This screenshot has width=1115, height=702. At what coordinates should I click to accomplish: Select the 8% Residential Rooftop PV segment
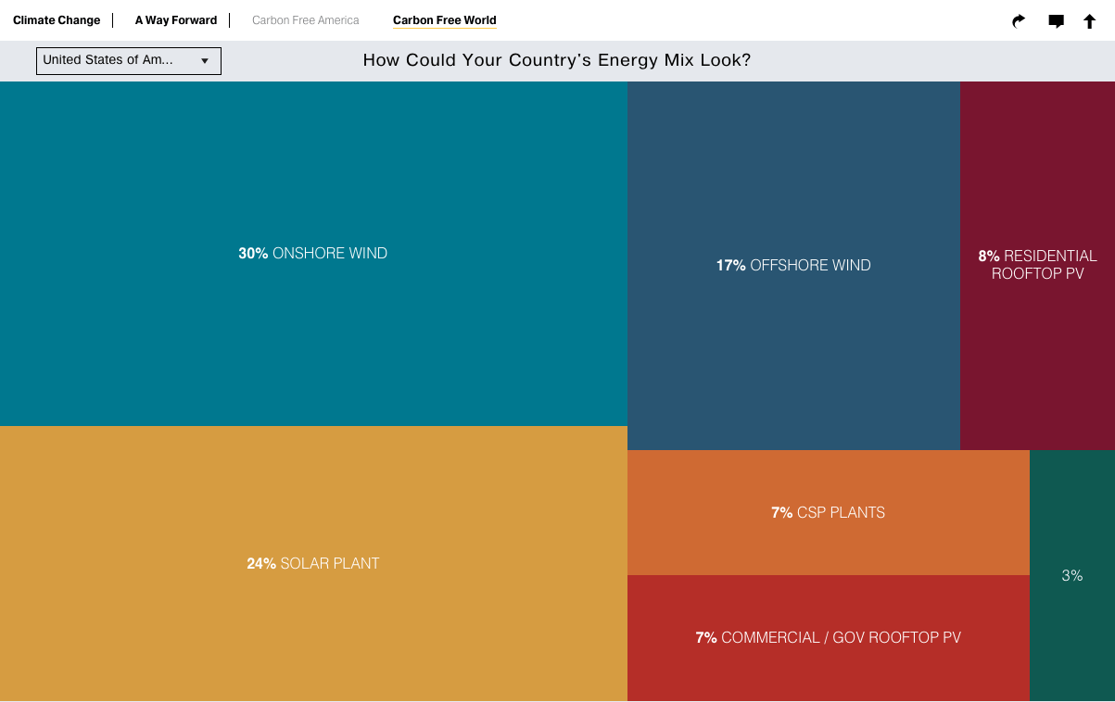click(x=1037, y=265)
